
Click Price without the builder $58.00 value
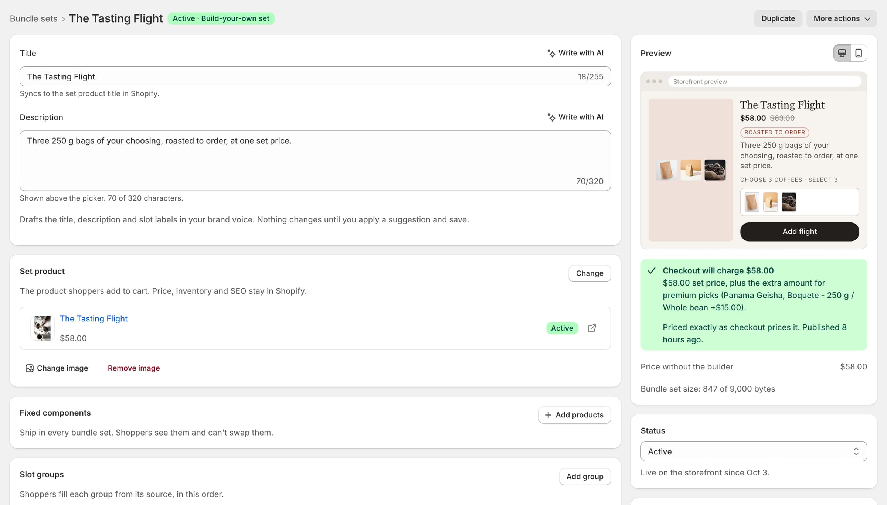tap(853, 366)
